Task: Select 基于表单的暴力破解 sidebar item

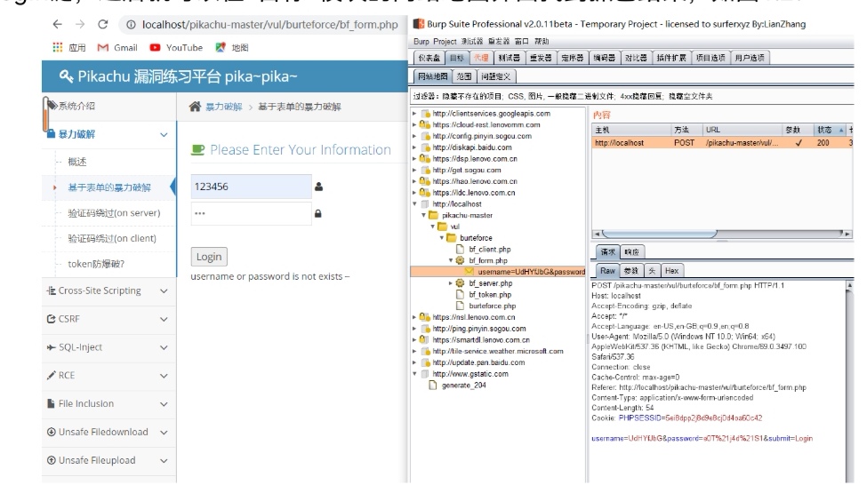Action: point(108,187)
